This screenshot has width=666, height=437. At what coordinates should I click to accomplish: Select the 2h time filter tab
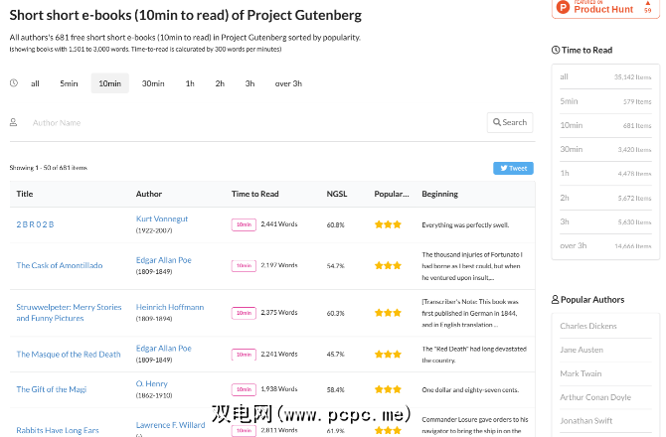click(220, 83)
